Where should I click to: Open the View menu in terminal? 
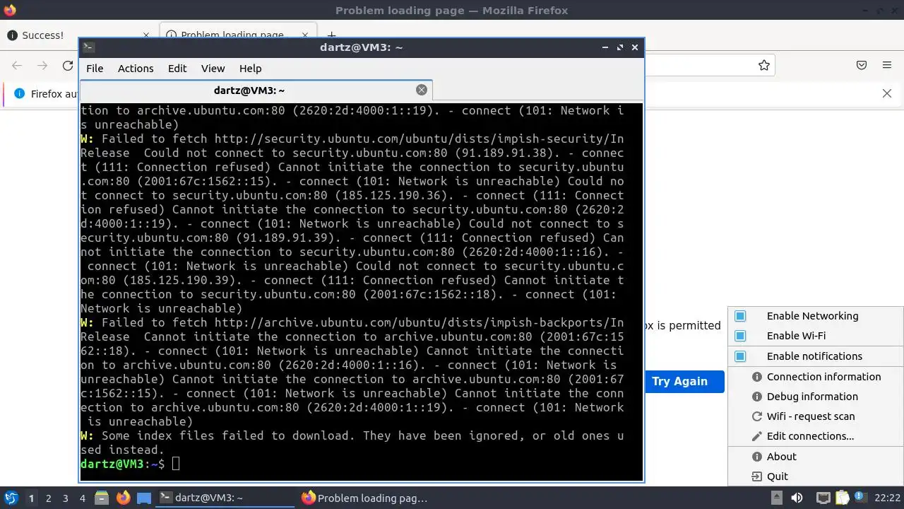click(x=213, y=69)
